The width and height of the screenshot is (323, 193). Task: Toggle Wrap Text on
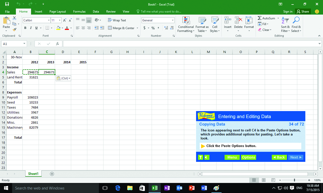point(117,20)
